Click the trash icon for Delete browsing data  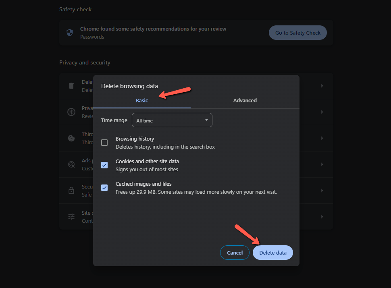click(71, 86)
